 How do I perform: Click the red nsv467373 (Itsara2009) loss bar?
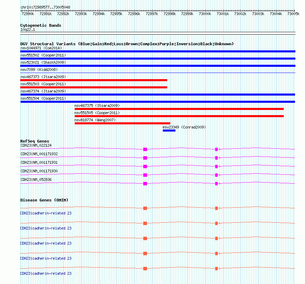point(94,80)
